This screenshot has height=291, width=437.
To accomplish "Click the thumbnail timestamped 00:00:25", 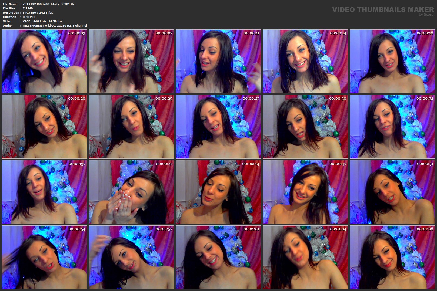I will pyautogui.click(x=132, y=127).
